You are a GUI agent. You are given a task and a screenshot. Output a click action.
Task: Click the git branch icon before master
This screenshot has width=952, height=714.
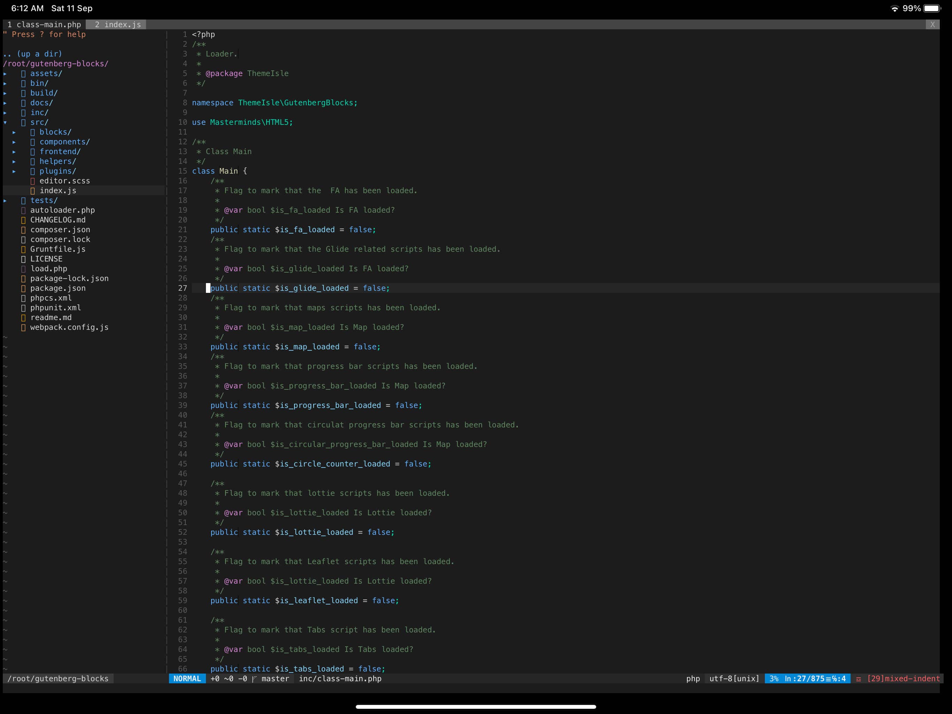[x=254, y=679]
